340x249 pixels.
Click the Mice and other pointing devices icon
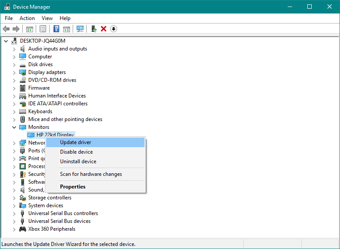point(23,119)
